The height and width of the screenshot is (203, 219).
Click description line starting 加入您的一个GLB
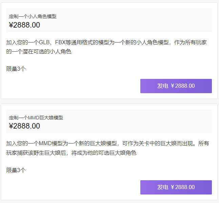point(106,42)
